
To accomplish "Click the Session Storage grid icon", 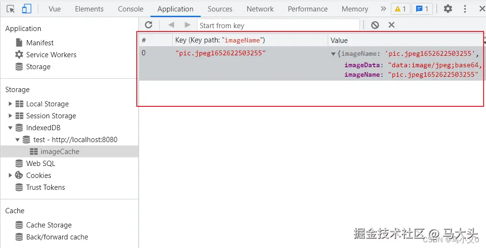I will click(19, 116).
